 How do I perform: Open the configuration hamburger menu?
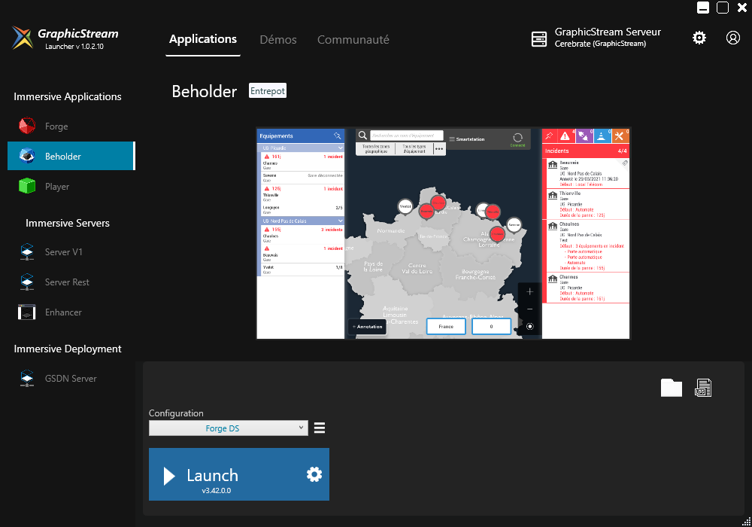(x=320, y=428)
